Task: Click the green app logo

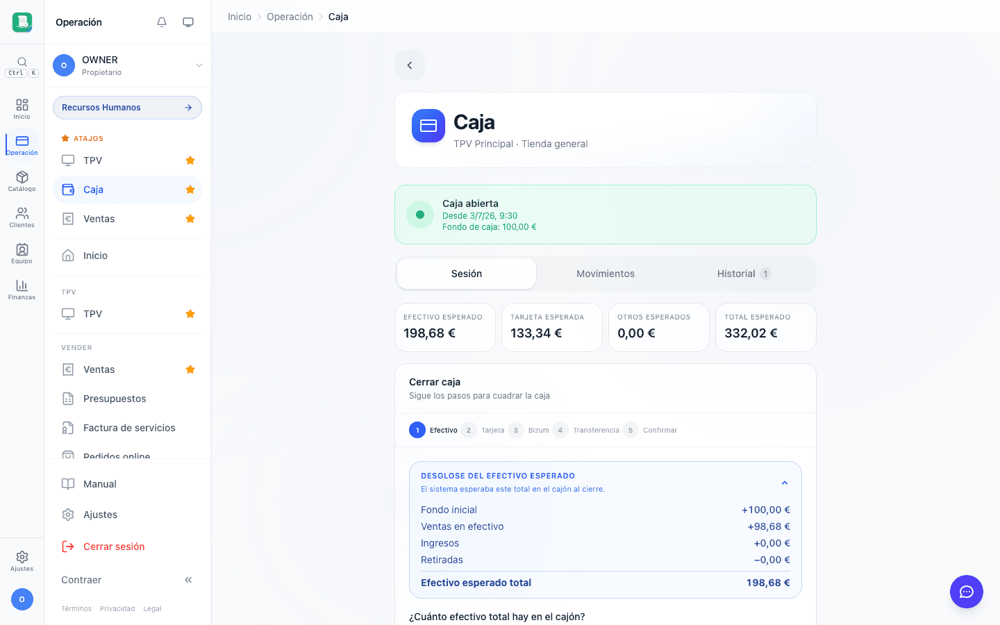Action: tap(22, 22)
